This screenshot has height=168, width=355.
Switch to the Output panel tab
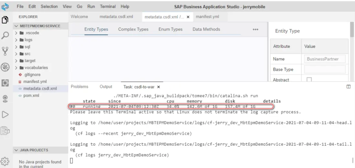click(106, 87)
